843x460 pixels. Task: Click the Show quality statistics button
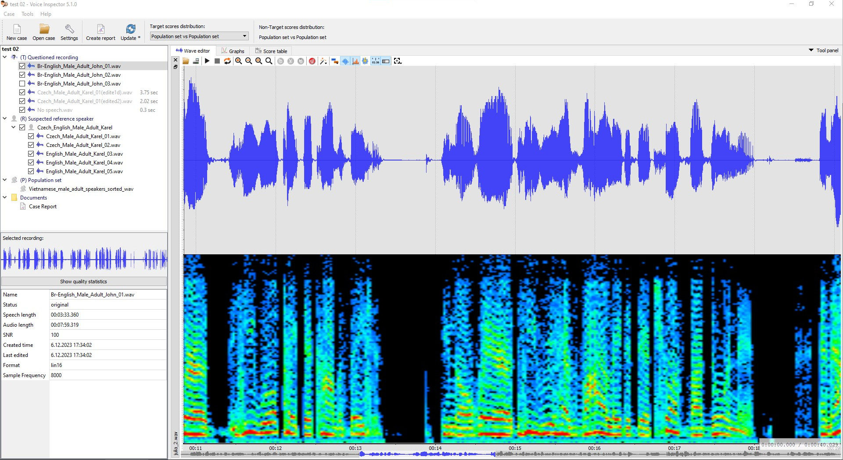[83, 281]
